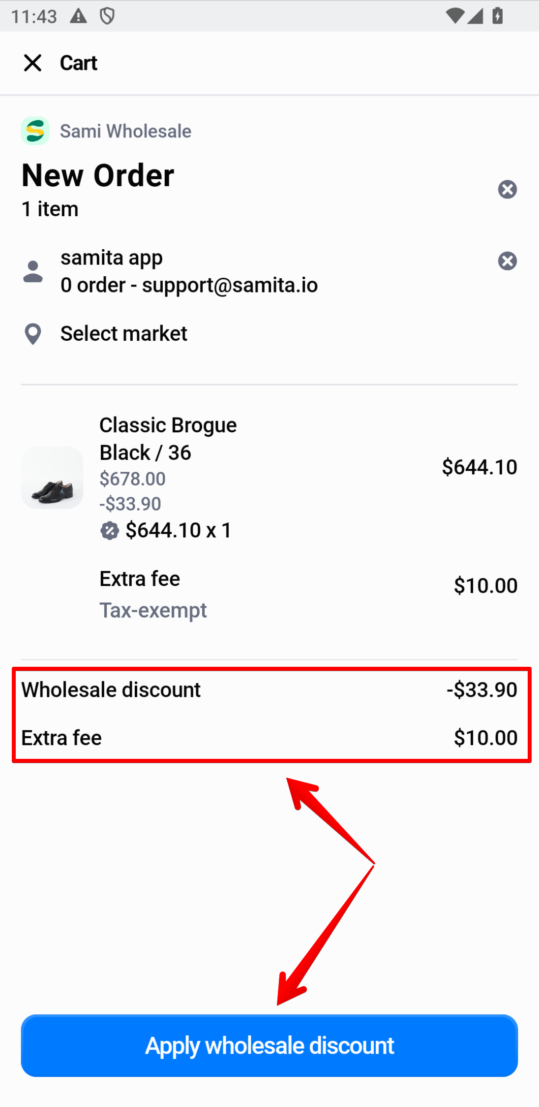539x1107 pixels.
Task: Tap the Wholesale discount summary row
Action: coord(269,690)
